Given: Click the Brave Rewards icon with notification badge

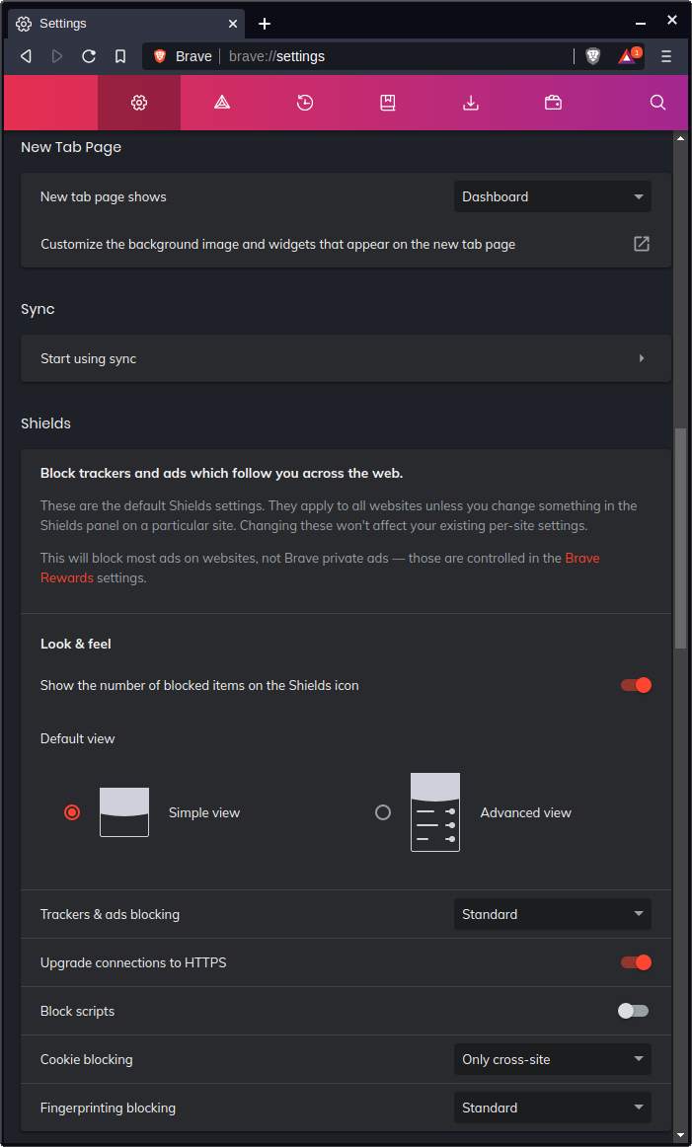Looking at the screenshot, I should pyautogui.click(x=628, y=56).
